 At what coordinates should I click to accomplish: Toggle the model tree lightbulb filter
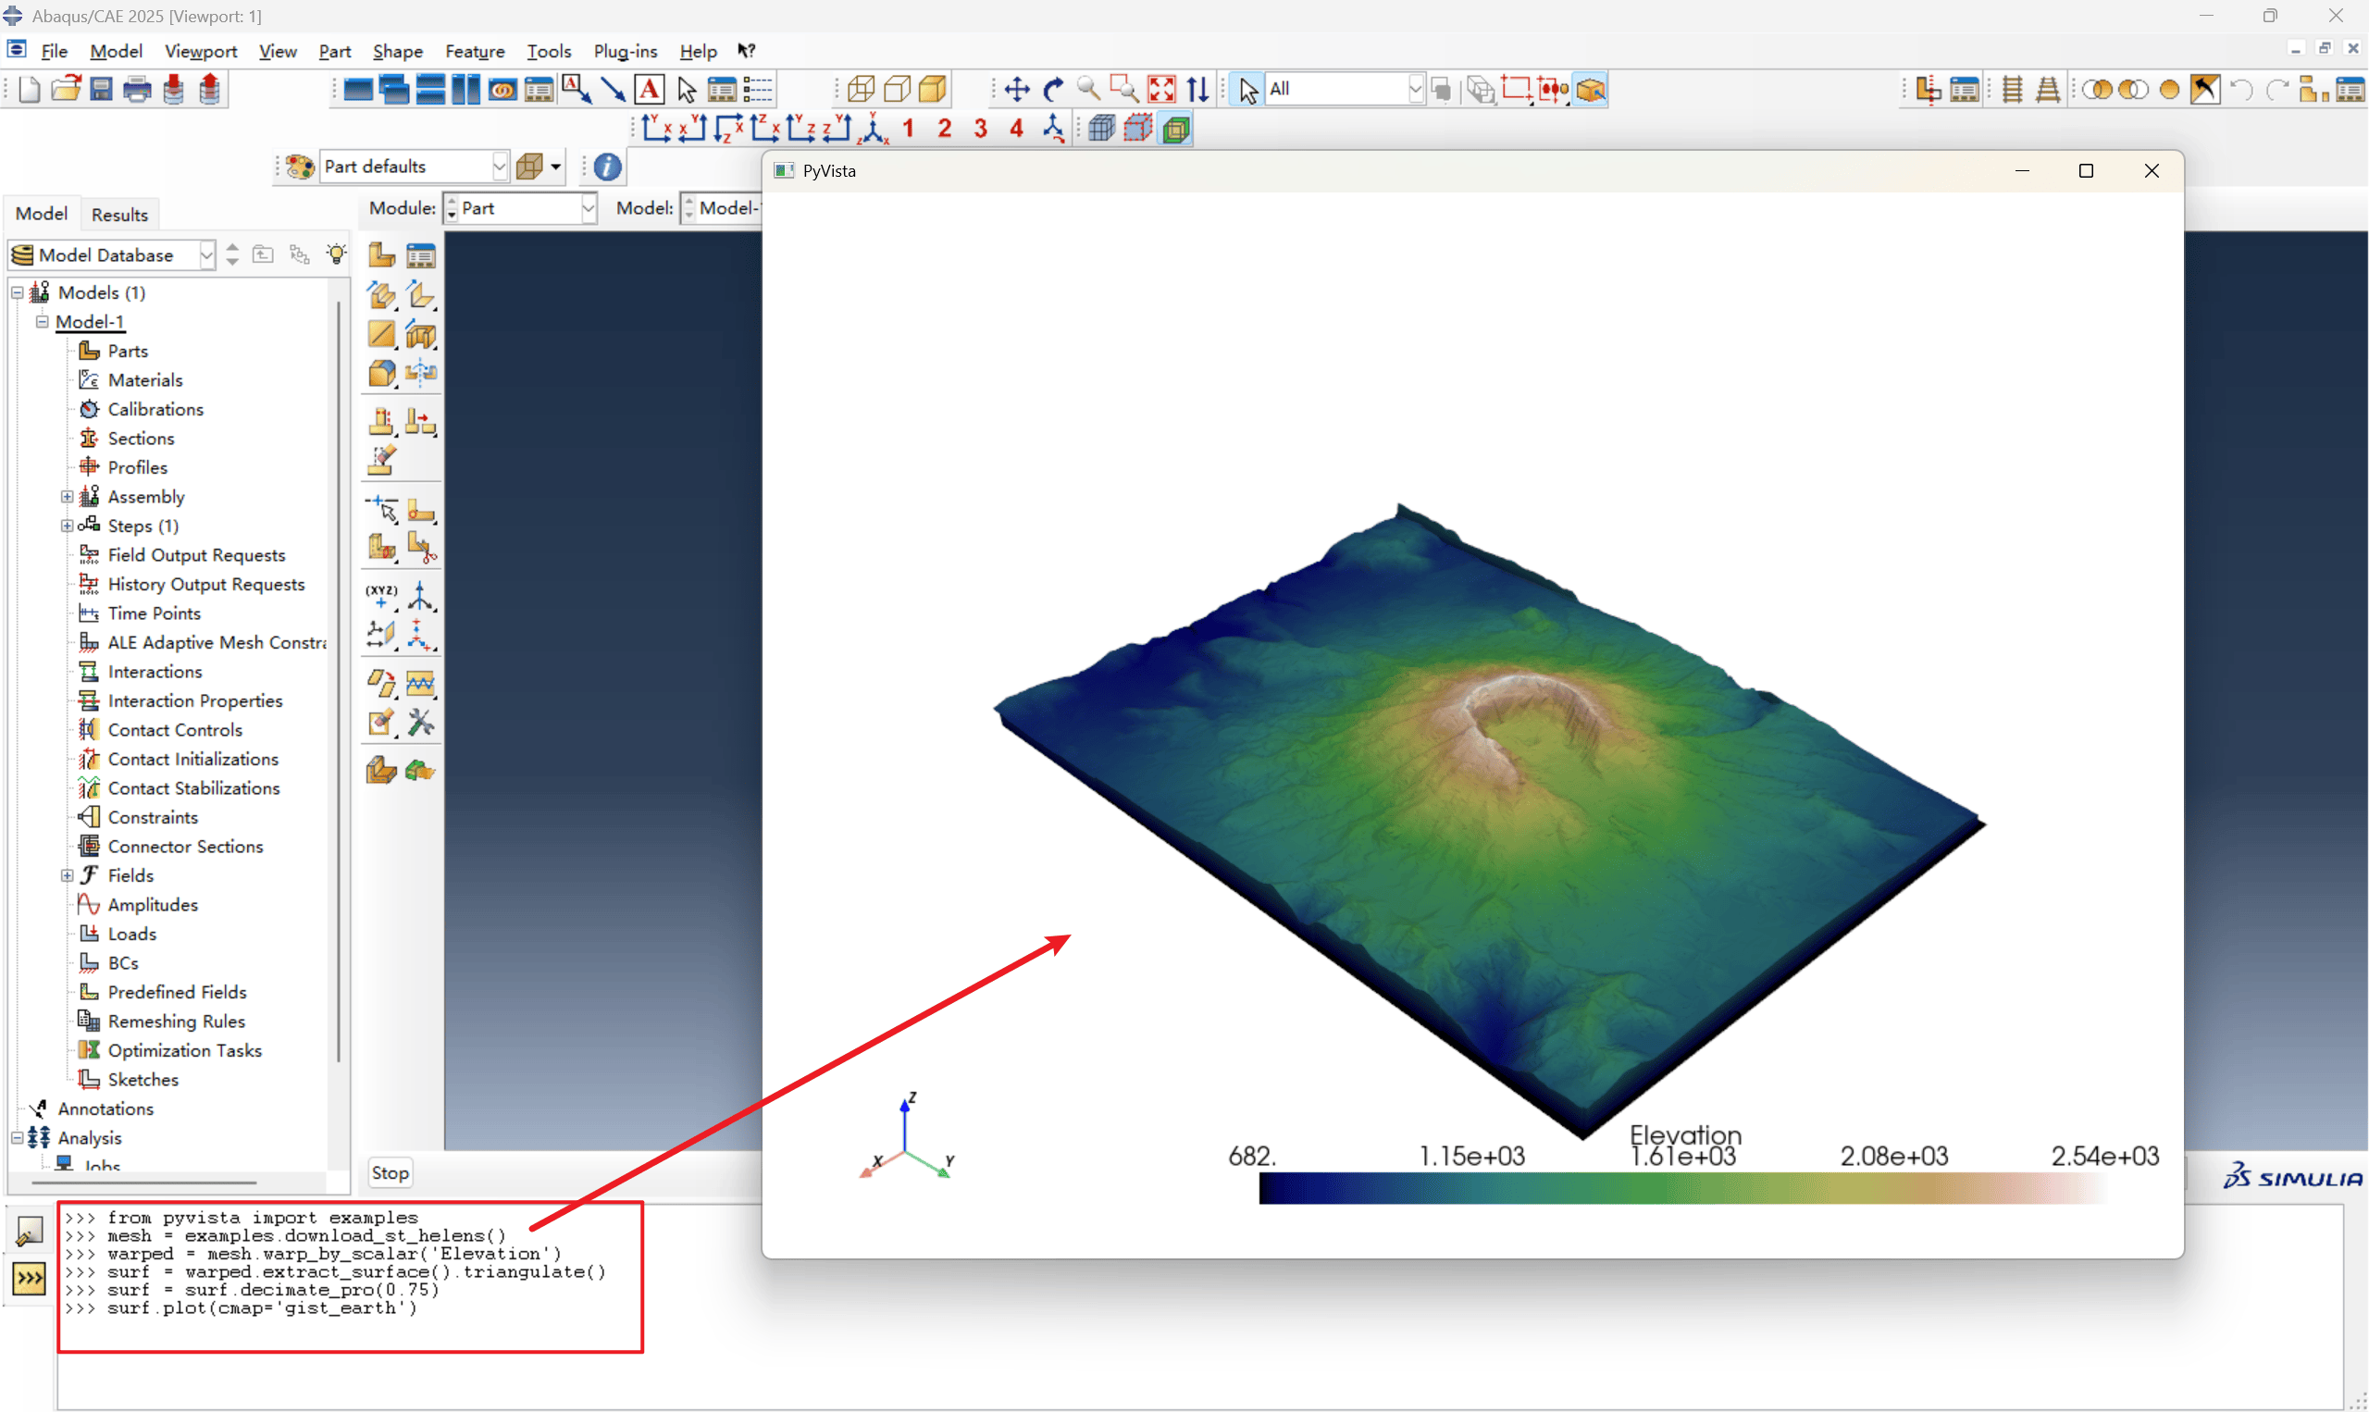pyautogui.click(x=336, y=254)
